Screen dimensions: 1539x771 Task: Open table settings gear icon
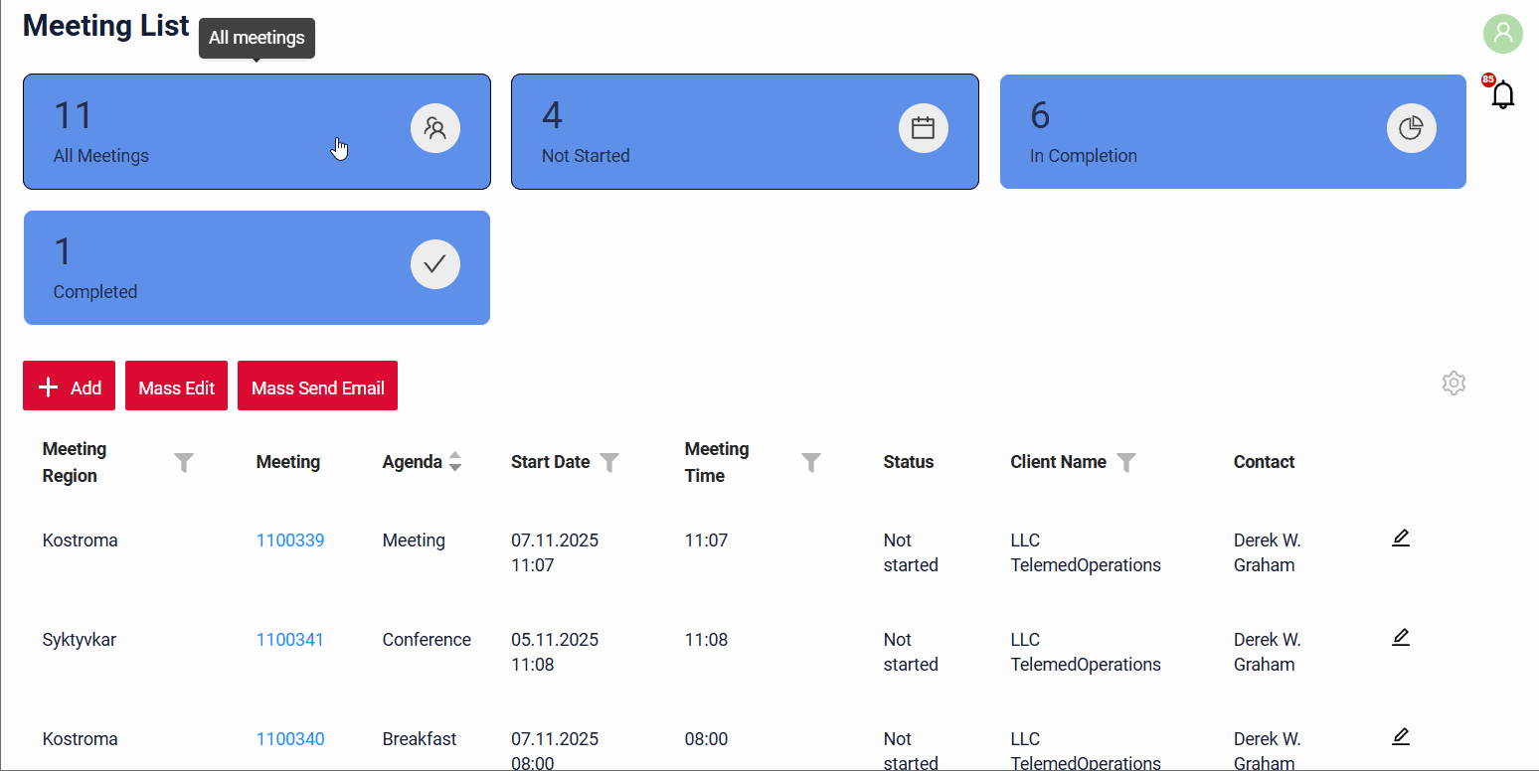(x=1453, y=384)
